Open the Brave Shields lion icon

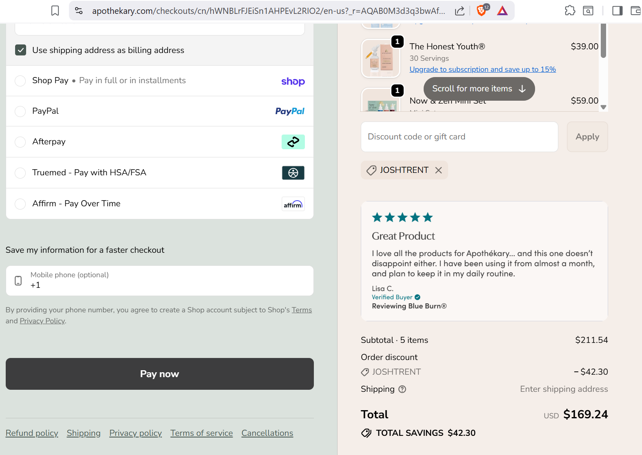(x=482, y=10)
